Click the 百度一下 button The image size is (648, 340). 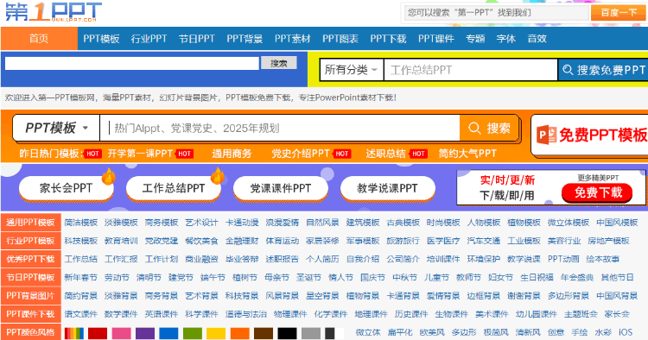tap(619, 13)
